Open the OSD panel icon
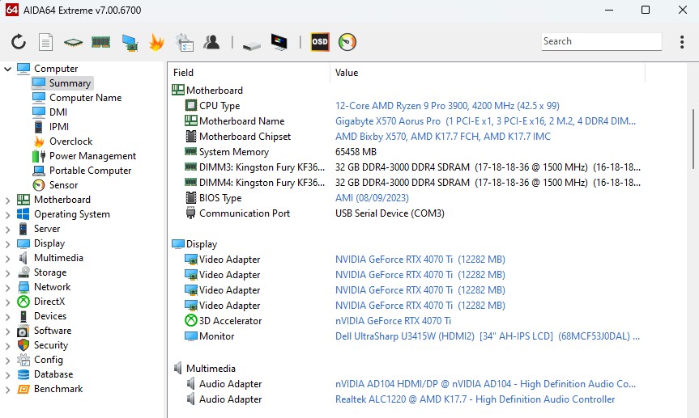This screenshot has width=699, height=418. (320, 42)
